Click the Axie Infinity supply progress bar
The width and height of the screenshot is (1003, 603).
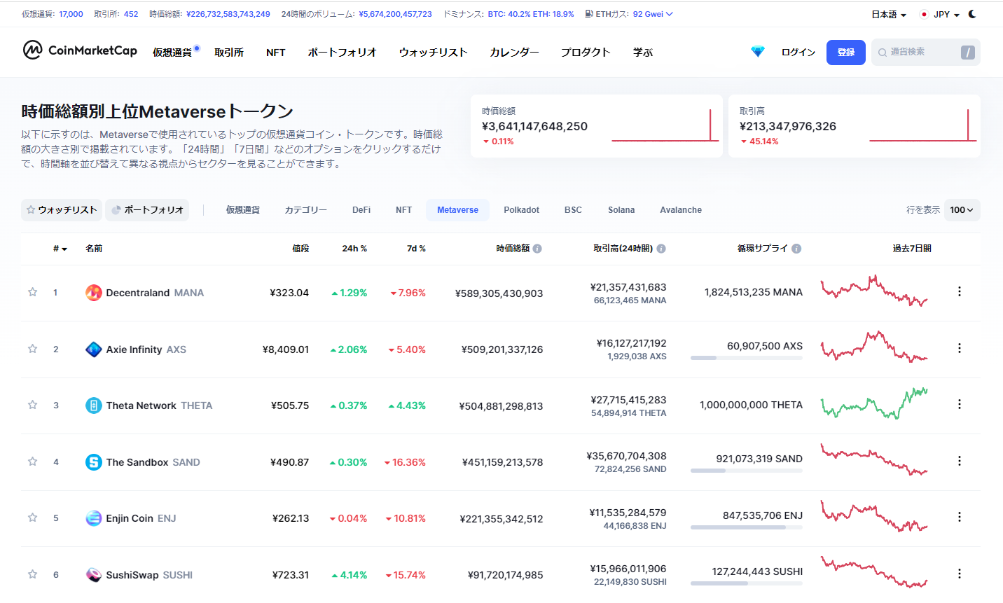pos(747,358)
